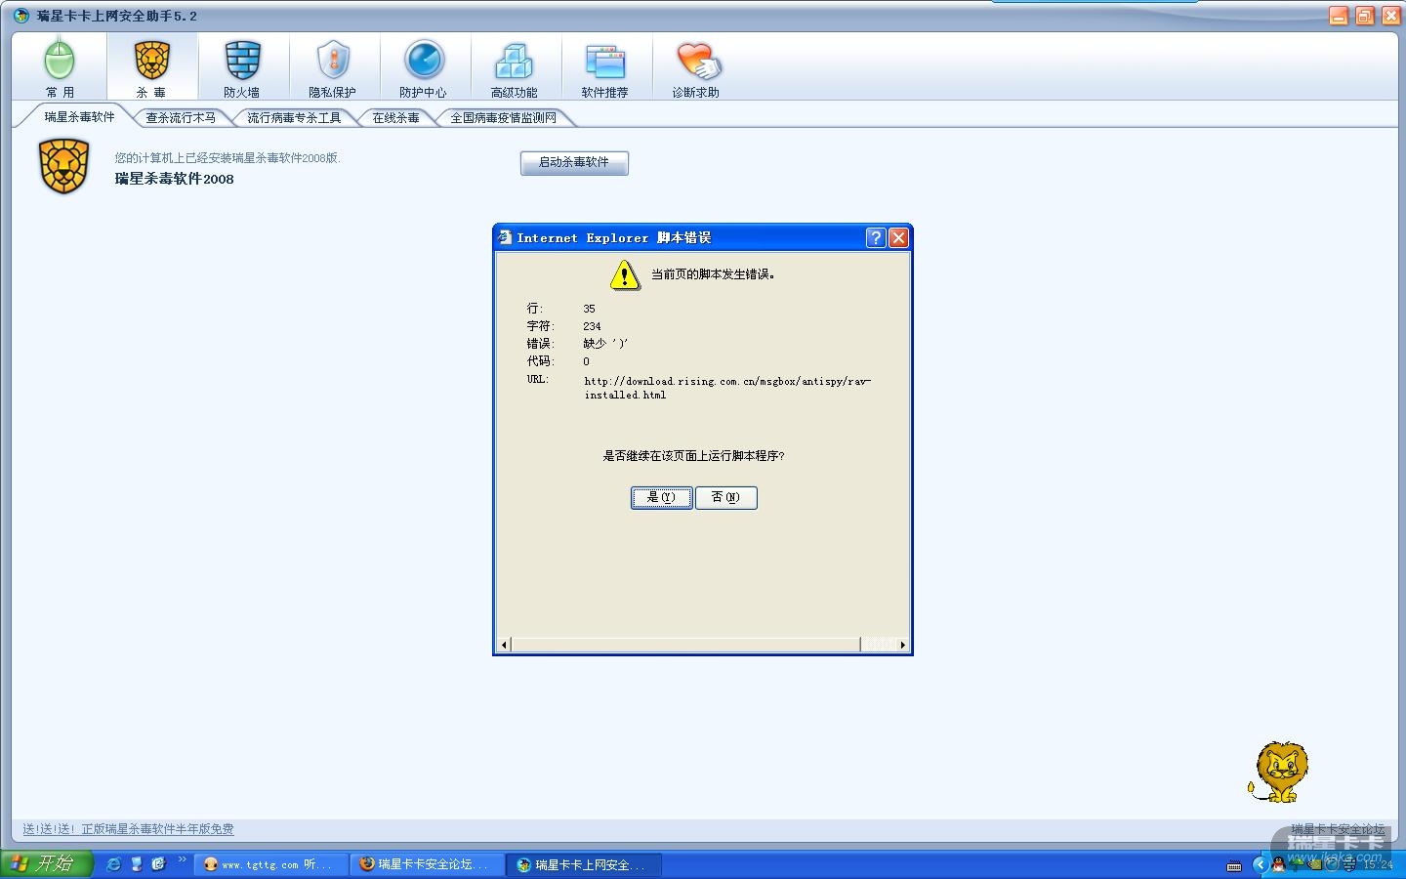Image resolution: width=1406 pixels, height=879 pixels.
Task: Open the 防火墙 firewall section
Action: pos(242,67)
